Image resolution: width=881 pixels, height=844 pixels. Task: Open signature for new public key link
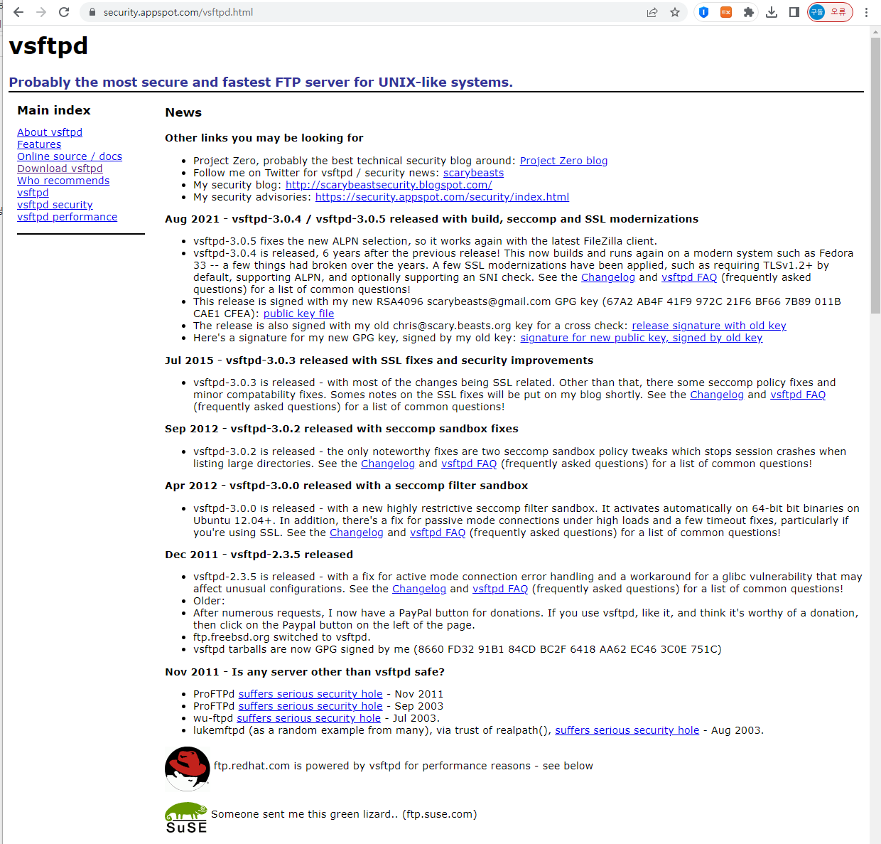[641, 338]
